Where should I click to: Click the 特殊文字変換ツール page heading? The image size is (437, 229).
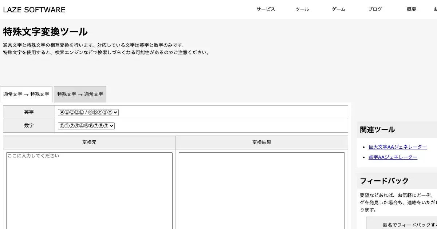(45, 32)
